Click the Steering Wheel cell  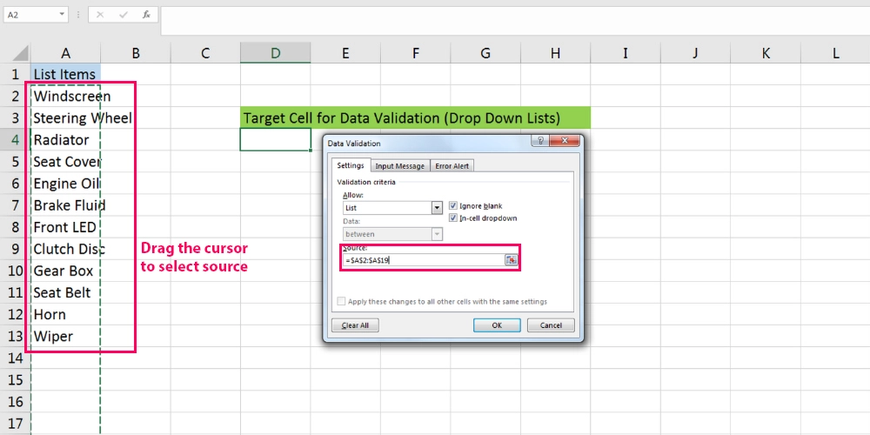(65, 117)
